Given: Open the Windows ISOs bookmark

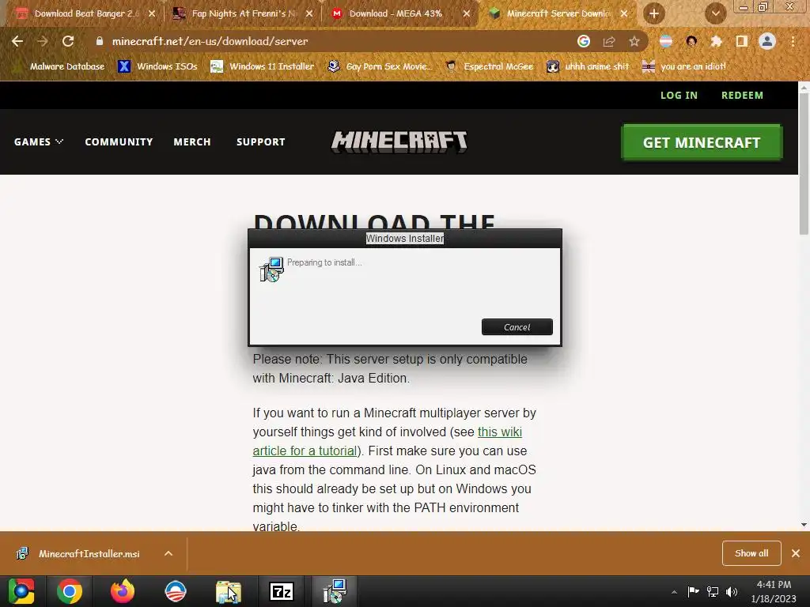Looking at the screenshot, I should point(158,66).
